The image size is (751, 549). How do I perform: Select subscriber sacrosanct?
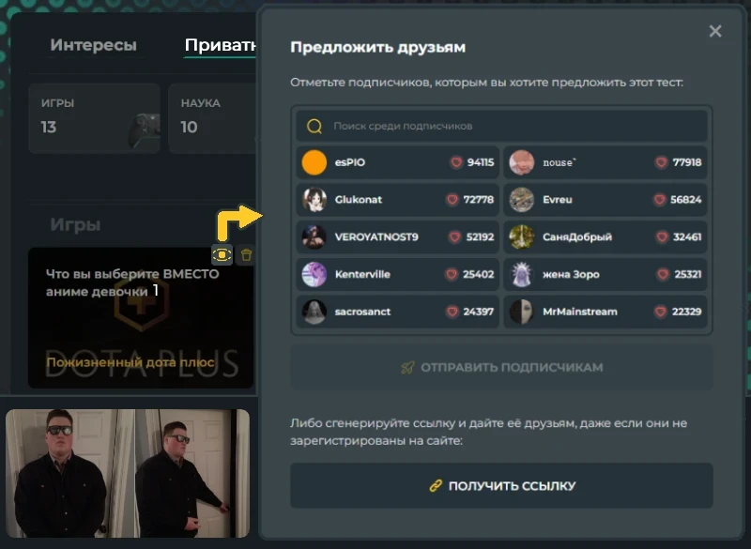[x=397, y=312]
